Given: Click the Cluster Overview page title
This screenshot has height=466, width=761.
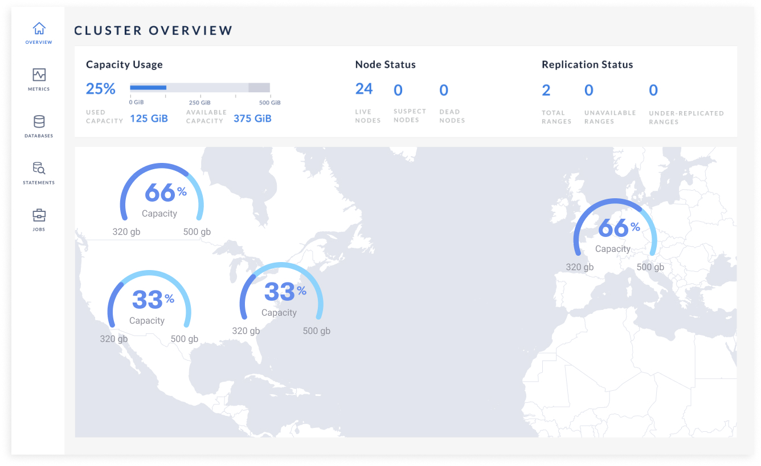Looking at the screenshot, I should tap(154, 31).
